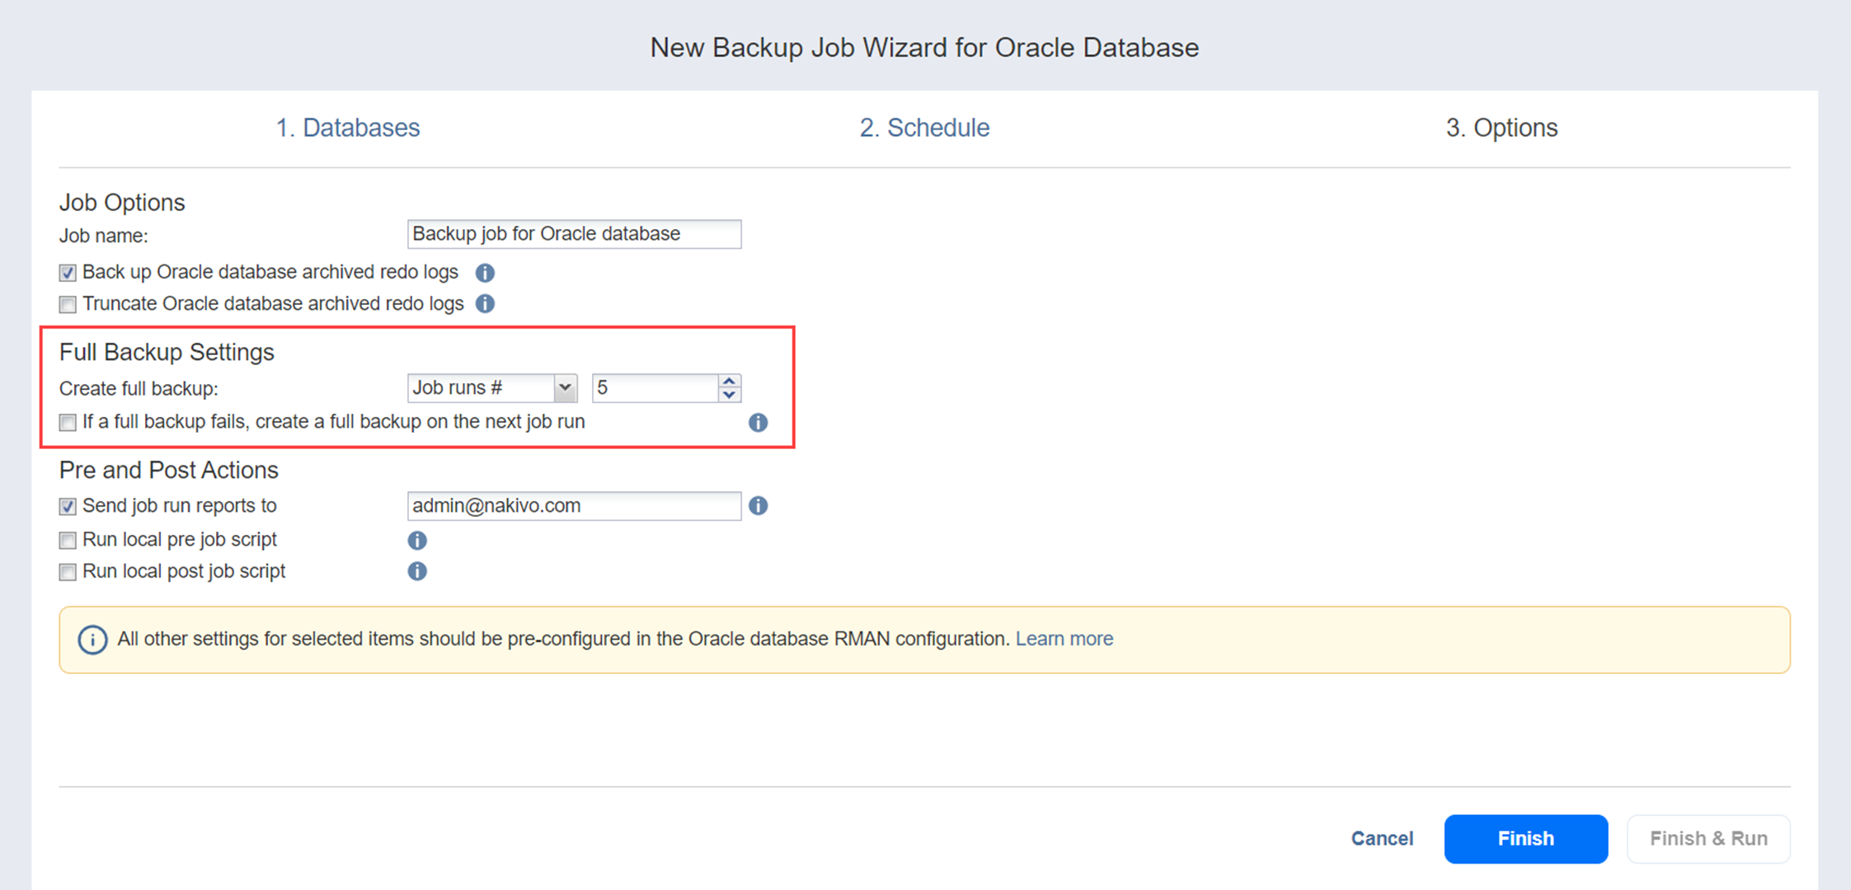Click info icon beside Truncate archived redo logs
Viewport: 1851px width, 890px height.
point(485,304)
